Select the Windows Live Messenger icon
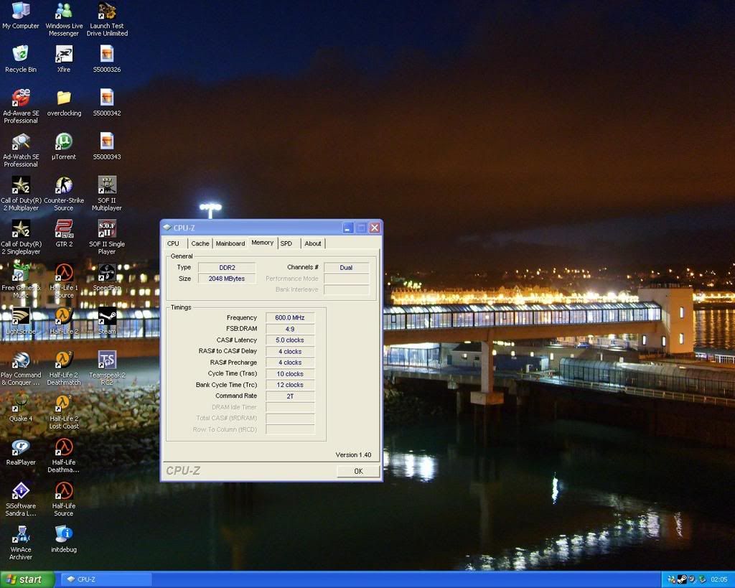This screenshot has width=735, height=588. coord(64,19)
